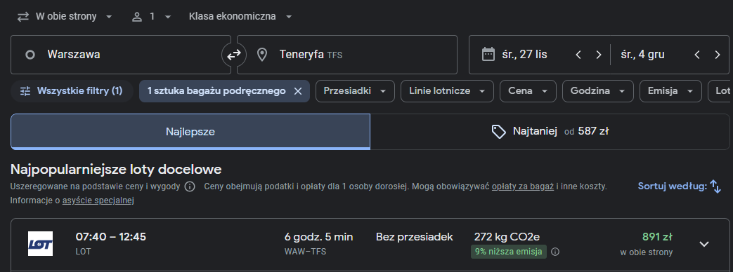Select the LOT flight 07:40 – 12:45
Viewport: 733px width, 272px height.
[x=370, y=245]
